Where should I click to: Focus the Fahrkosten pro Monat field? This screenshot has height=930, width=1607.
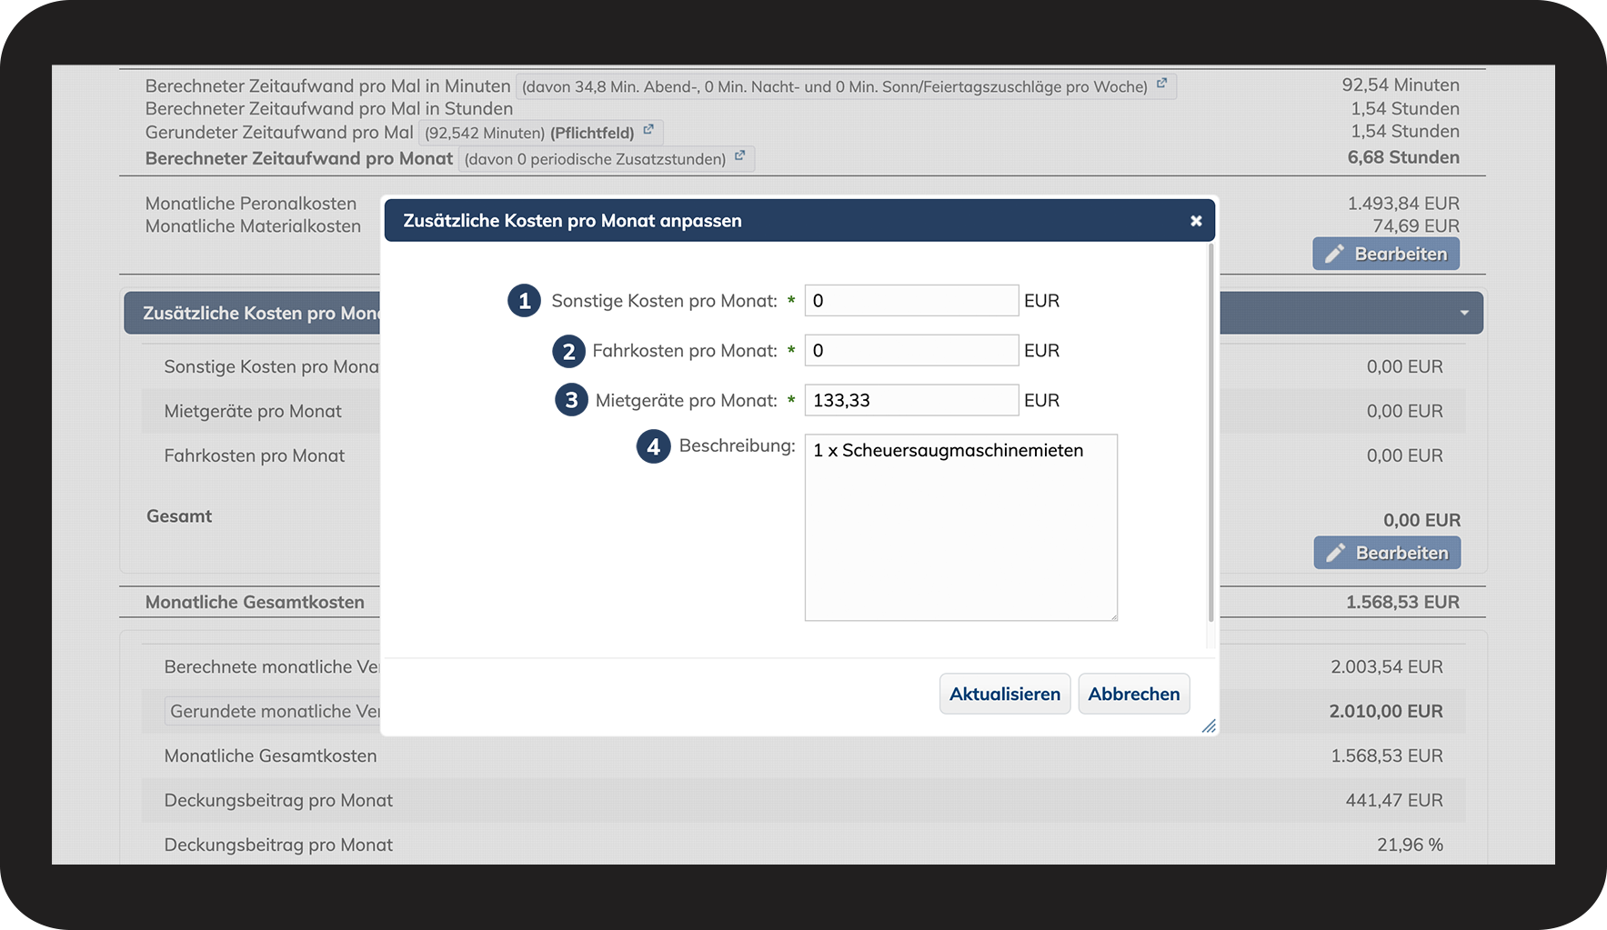coord(911,351)
